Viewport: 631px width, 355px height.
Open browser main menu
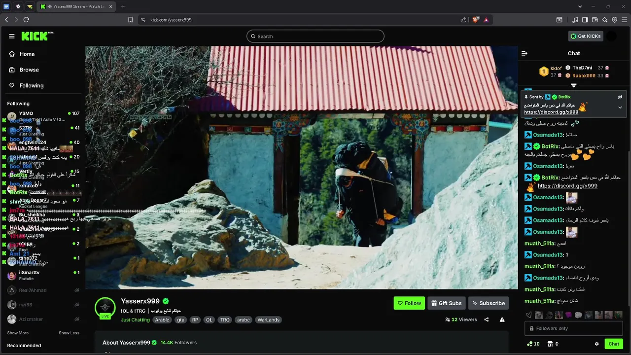click(624, 20)
